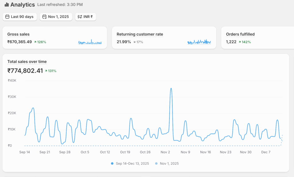Click the calendar icon on Last 90 days
Viewport: 294px width, 177px height.
click(7, 17)
